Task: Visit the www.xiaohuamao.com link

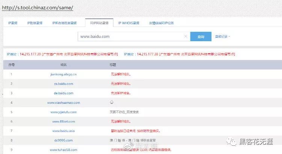Action: click(x=63, y=103)
